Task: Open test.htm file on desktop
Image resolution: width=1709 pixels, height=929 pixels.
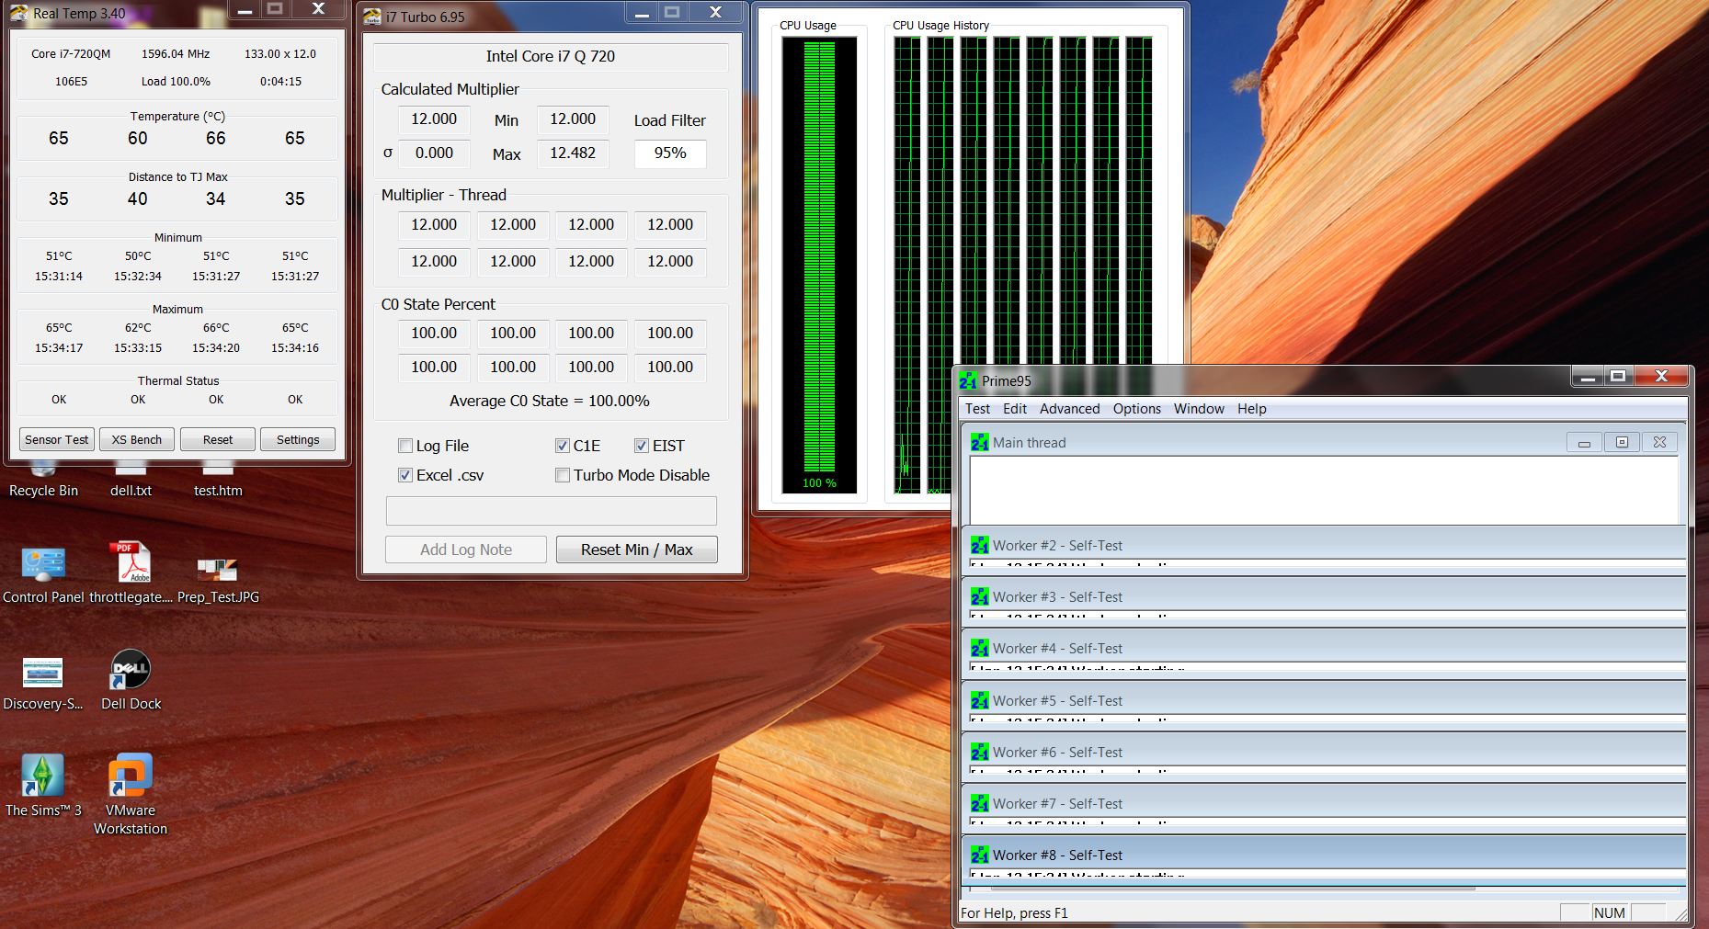Action: coord(218,481)
